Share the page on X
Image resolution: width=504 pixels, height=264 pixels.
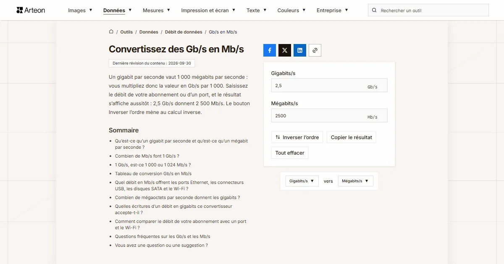(285, 50)
